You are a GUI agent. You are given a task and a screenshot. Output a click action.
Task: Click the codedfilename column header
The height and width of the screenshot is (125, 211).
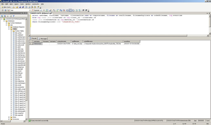103,41
